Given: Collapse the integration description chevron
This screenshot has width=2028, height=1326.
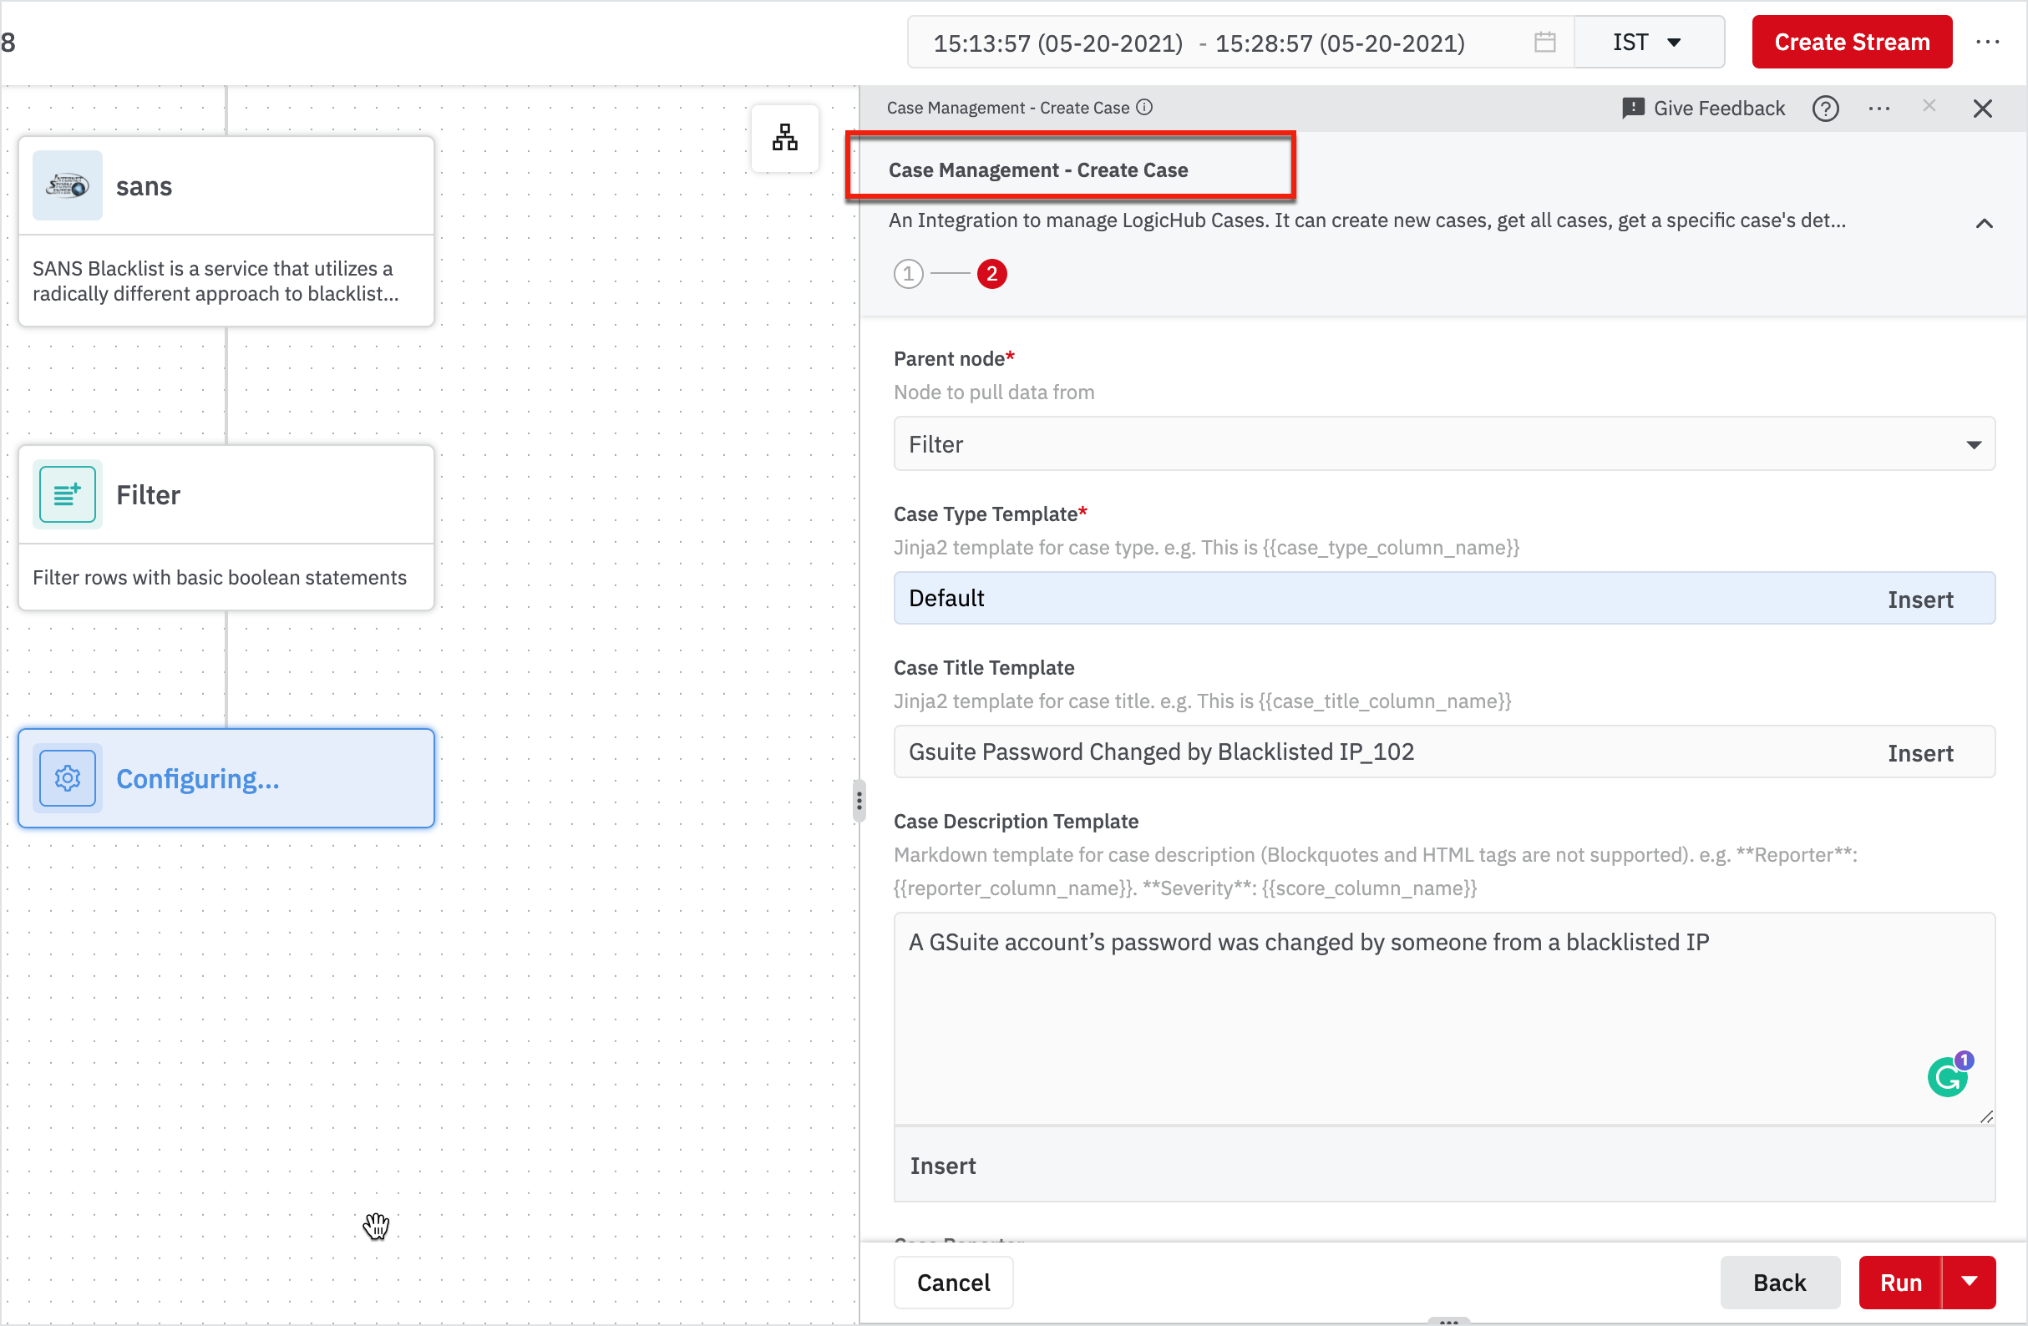Looking at the screenshot, I should pos(1984,223).
